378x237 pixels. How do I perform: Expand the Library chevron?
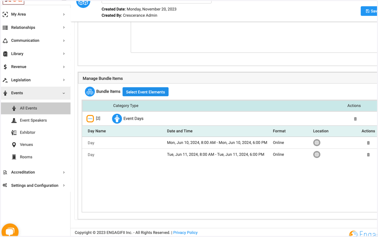[x=64, y=54]
